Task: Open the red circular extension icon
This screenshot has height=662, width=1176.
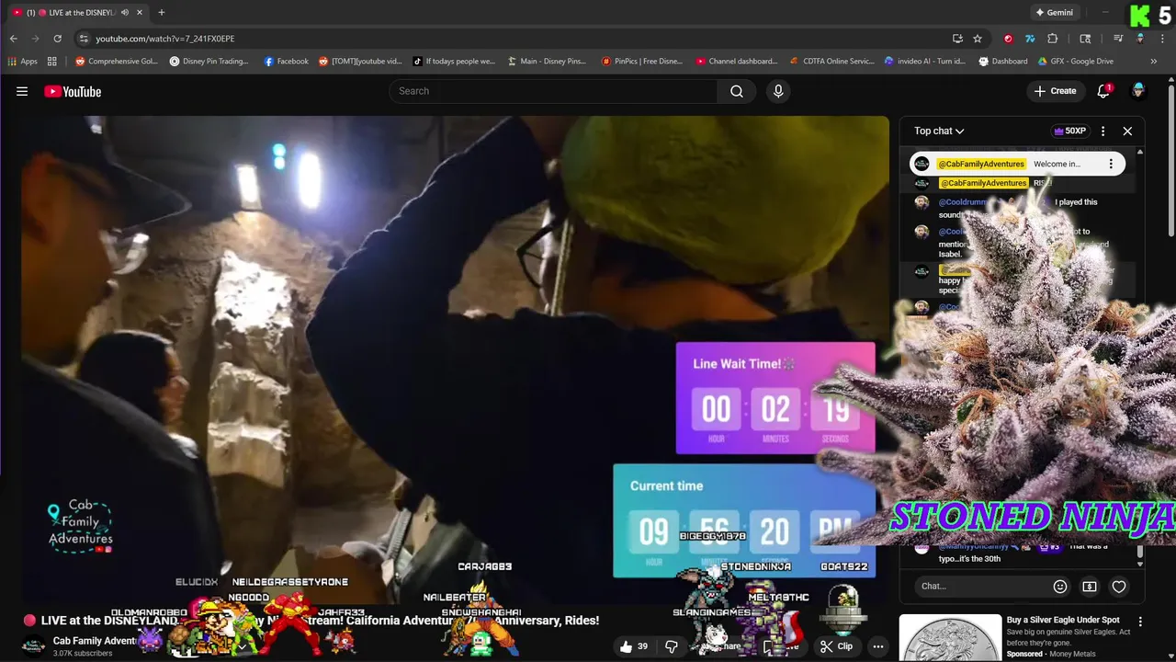Action: pos(1008,39)
